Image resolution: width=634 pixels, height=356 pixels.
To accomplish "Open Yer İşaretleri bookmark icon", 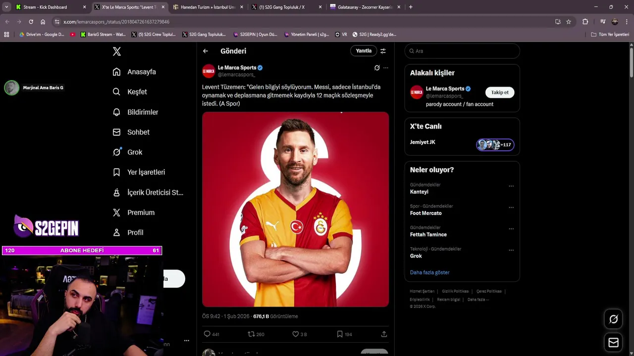I will coord(116,172).
